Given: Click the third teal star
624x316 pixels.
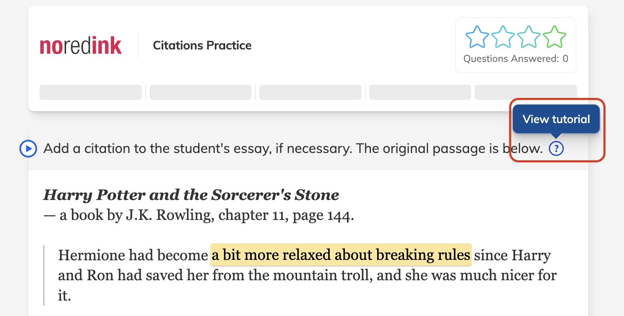Looking at the screenshot, I should pyautogui.click(x=528, y=37).
